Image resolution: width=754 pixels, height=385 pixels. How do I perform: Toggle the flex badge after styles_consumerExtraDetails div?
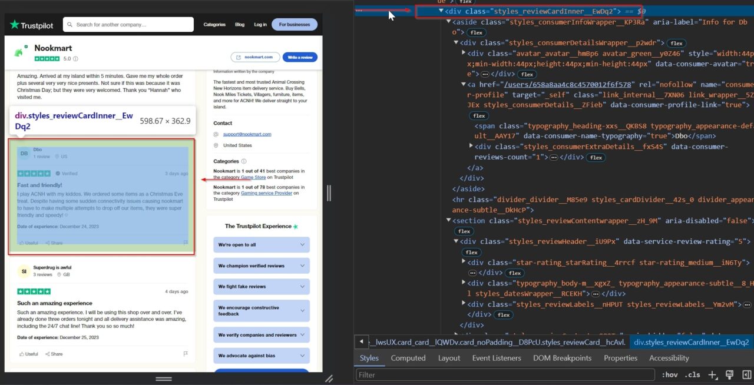tap(596, 157)
